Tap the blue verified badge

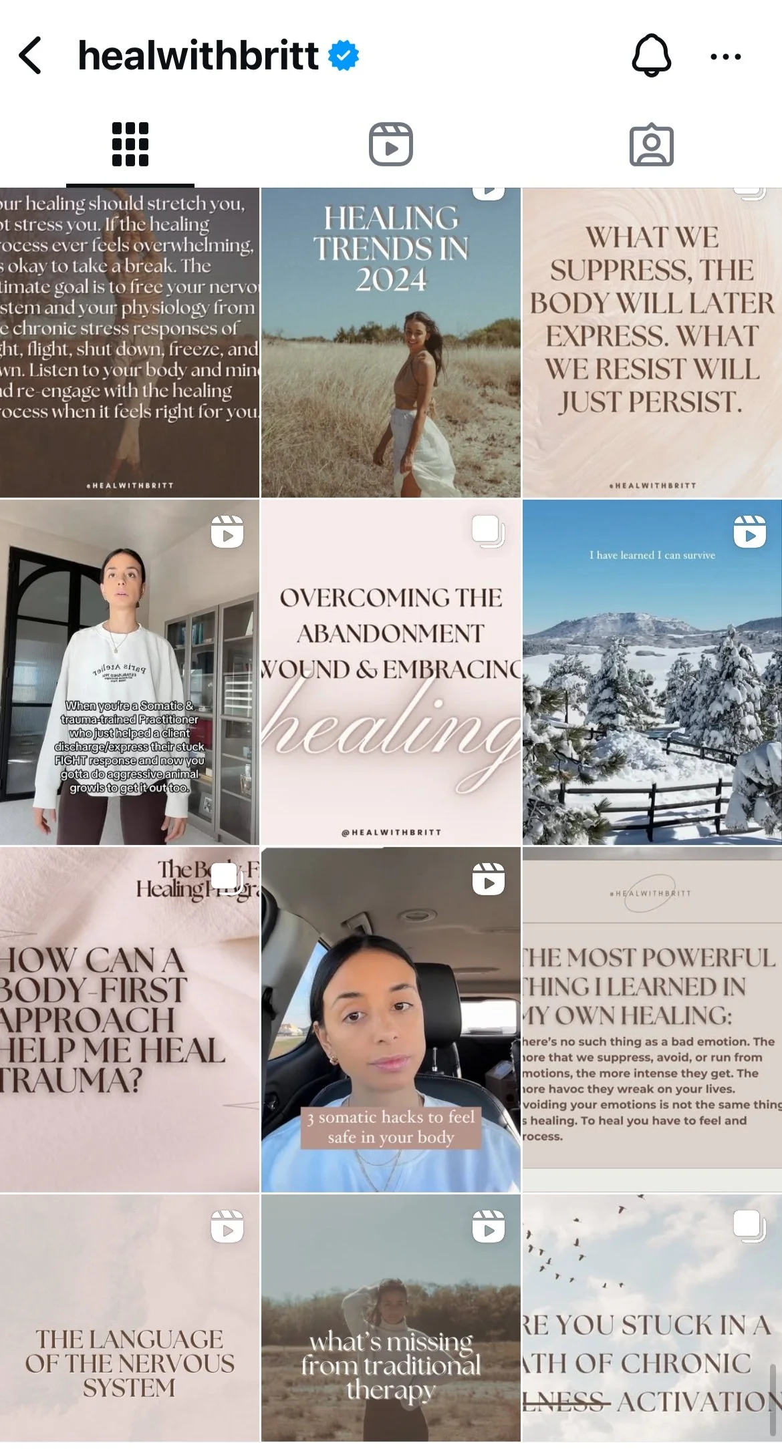(344, 55)
